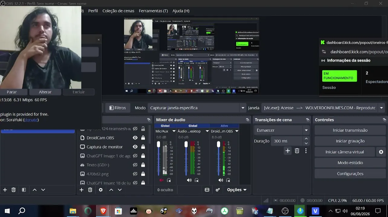The height and width of the screenshot is (217, 388).
Task: Toggle monitoring on the DroidCam OBS channel
Action: [228, 180]
